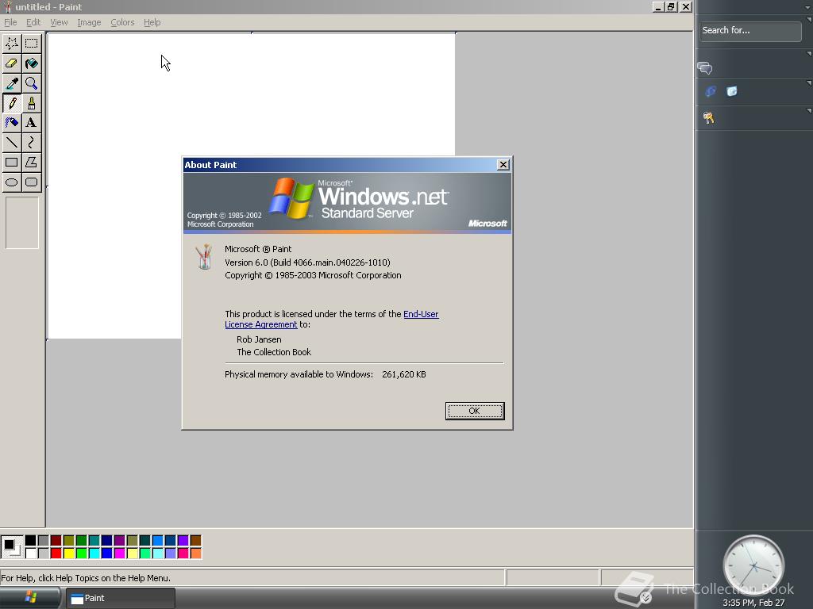
Task: Switch to the Paint taskbar button
Action: 121,598
